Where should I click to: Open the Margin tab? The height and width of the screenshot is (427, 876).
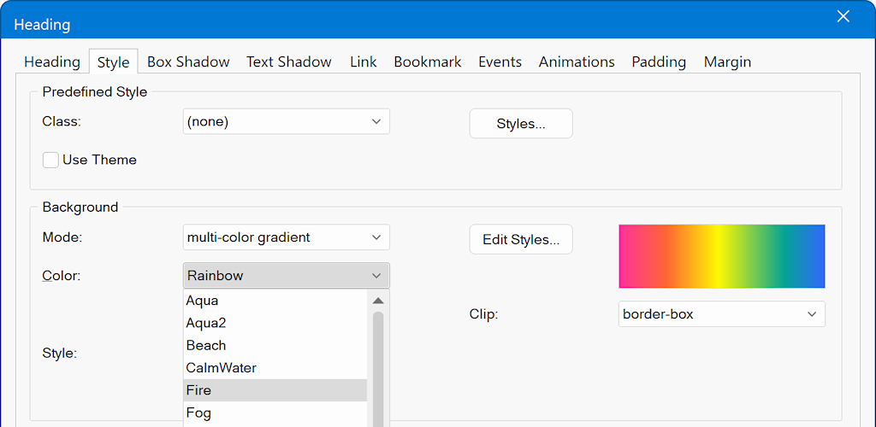click(727, 61)
